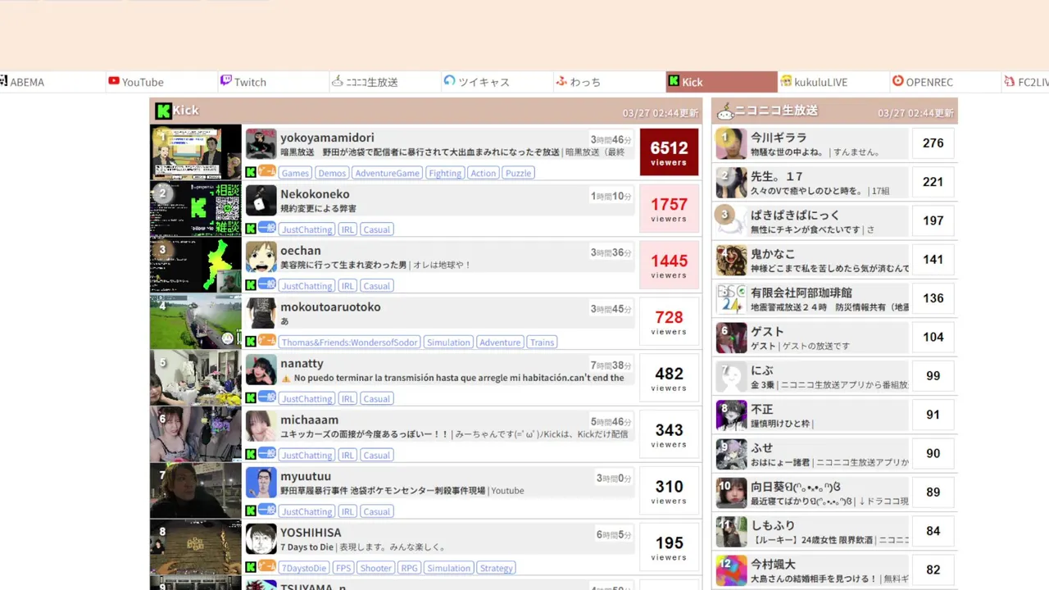
Task: Open myuutuu stream thumbnail
Action: (x=196, y=492)
